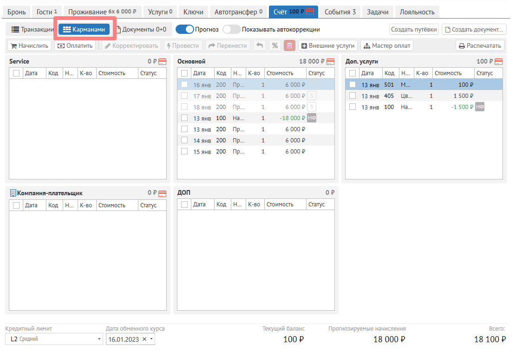This screenshot has height=351, width=516.
Task: Click the percent discount icon
Action: pyautogui.click(x=275, y=46)
